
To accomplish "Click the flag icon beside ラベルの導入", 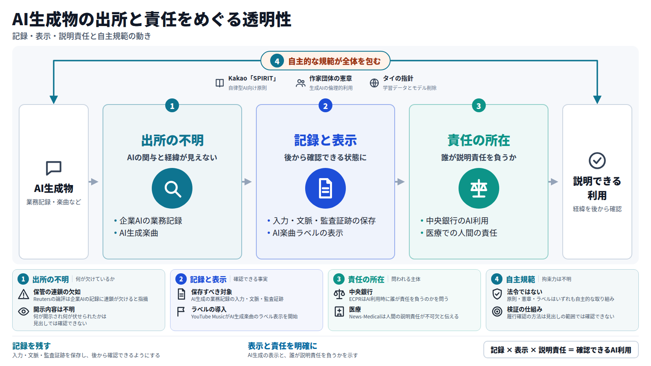I will click(181, 312).
